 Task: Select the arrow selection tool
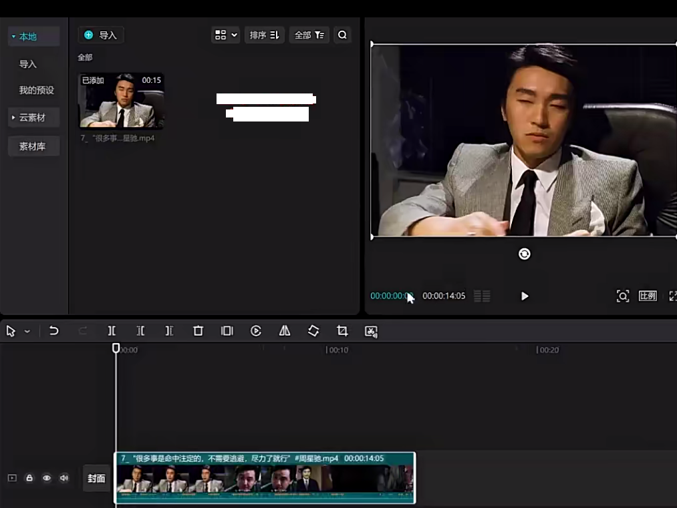9,330
